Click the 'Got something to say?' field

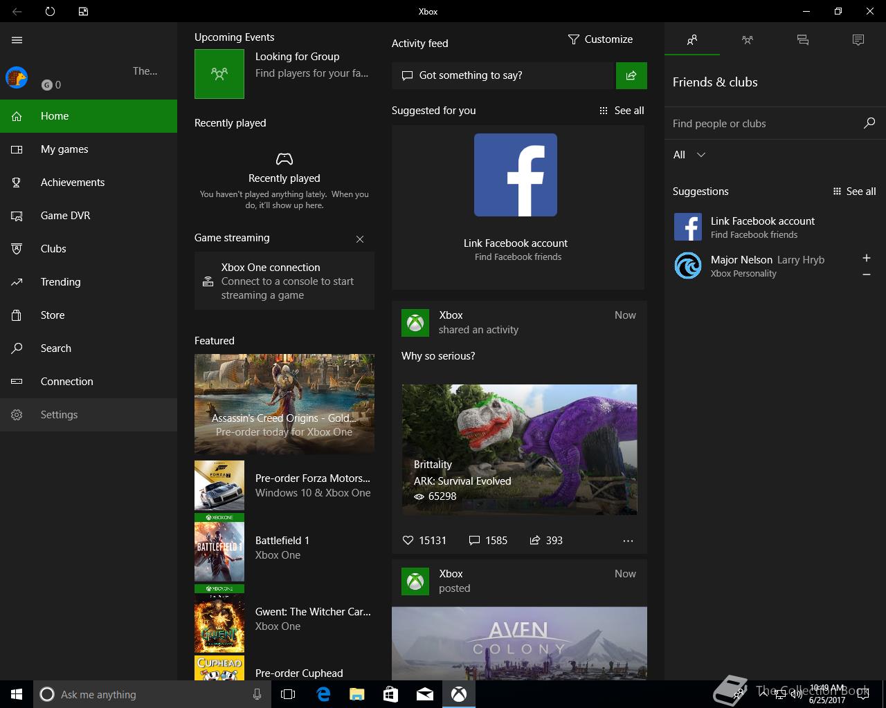(x=503, y=75)
